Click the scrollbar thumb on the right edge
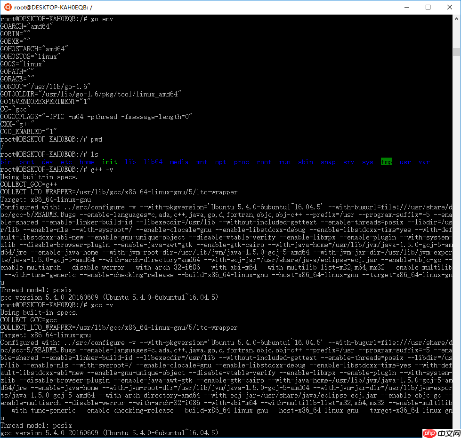 [x=455, y=52]
